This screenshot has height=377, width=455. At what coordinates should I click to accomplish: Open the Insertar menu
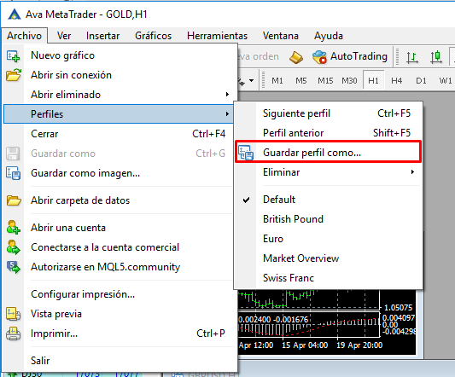click(102, 36)
